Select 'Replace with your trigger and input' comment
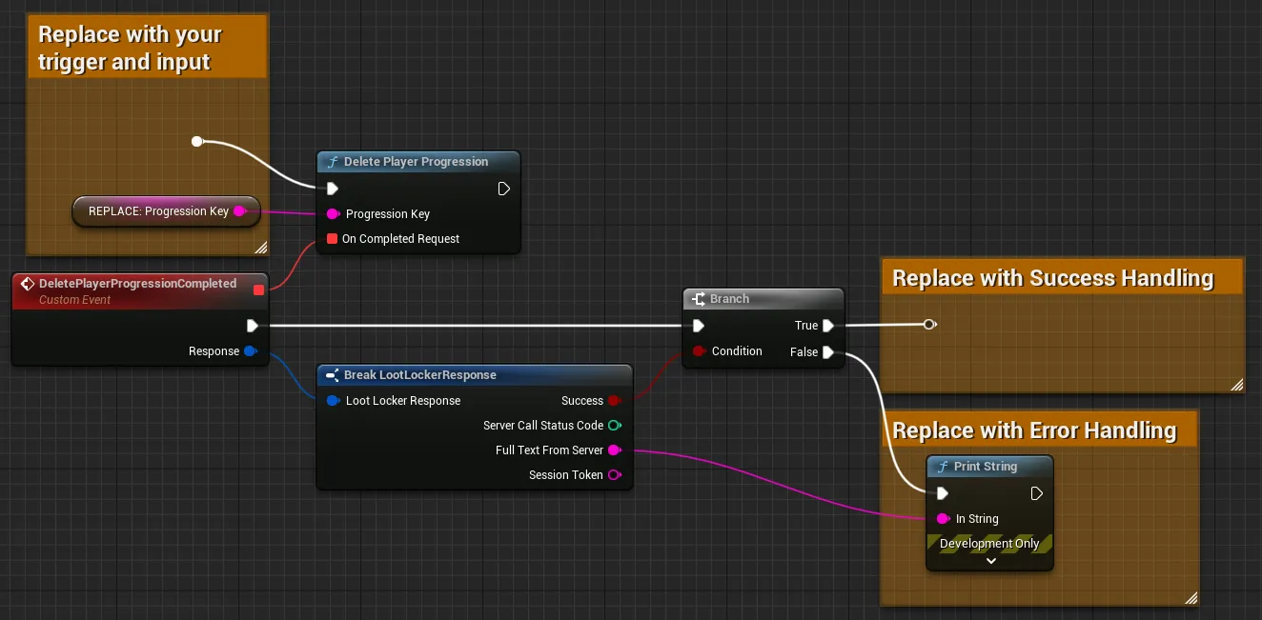The height and width of the screenshot is (620, 1262). 148,48
